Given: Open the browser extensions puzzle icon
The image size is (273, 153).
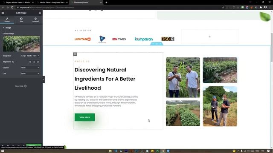Looking at the screenshot, I should [x=261, y=8].
